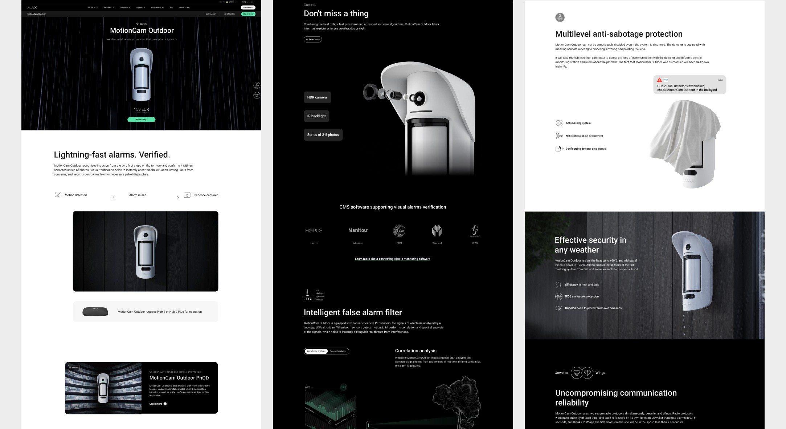The image size is (786, 429).
Task: Select the Correlation analysis toggle option
Action: 316,351
